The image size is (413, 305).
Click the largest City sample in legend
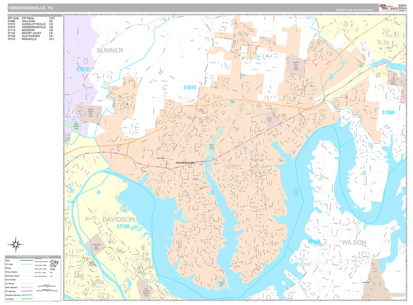(x=55, y=262)
